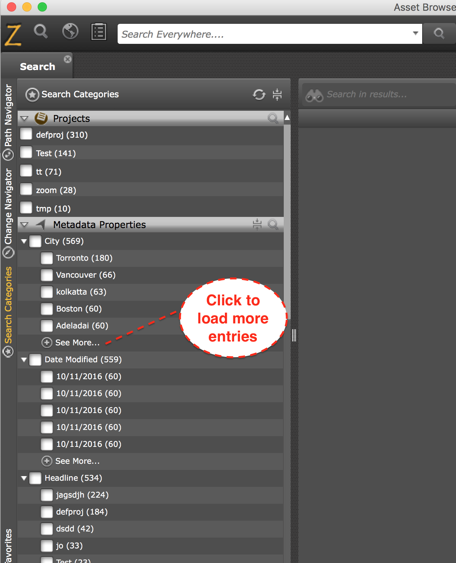456x563 pixels.
Task: Click magnifier icon in Projects header
Action: 273,118
